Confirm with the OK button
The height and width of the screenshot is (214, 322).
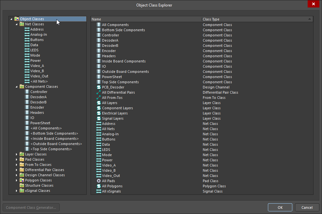pyautogui.click(x=280, y=207)
